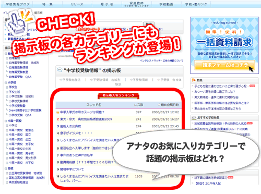Collapse the 小学校 category tree
Screen dimensions: 261x194
[6, 82]
